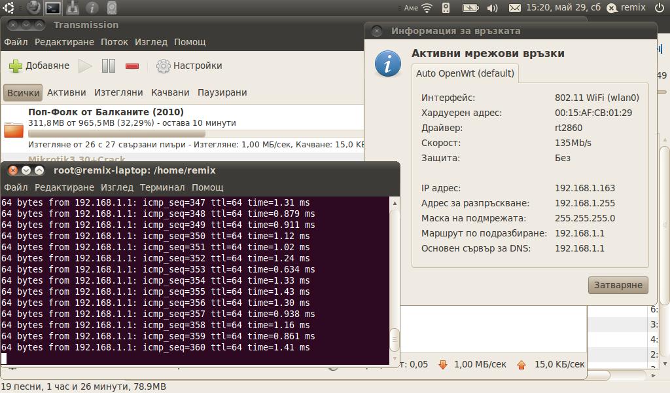Toggle the Всички filter button
Viewport: 670px width, 393px height.
pos(23,92)
